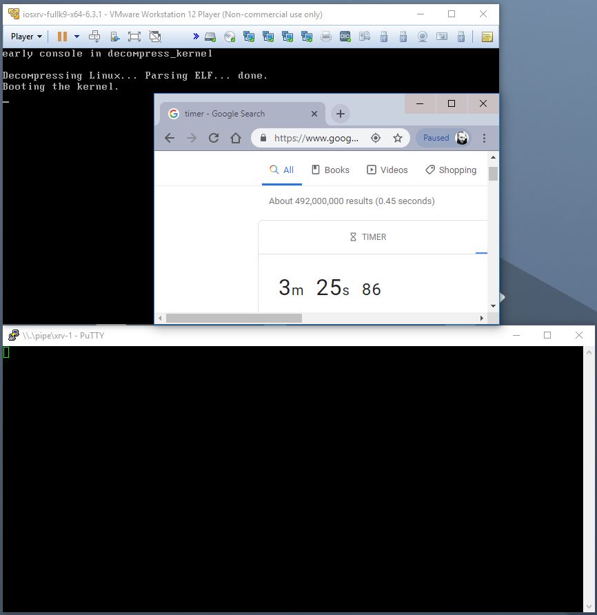Image resolution: width=597 pixels, height=615 pixels.
Task: Send Ctrl+Alt+Del to the virtual machine
Action: [x=94, y=36]
